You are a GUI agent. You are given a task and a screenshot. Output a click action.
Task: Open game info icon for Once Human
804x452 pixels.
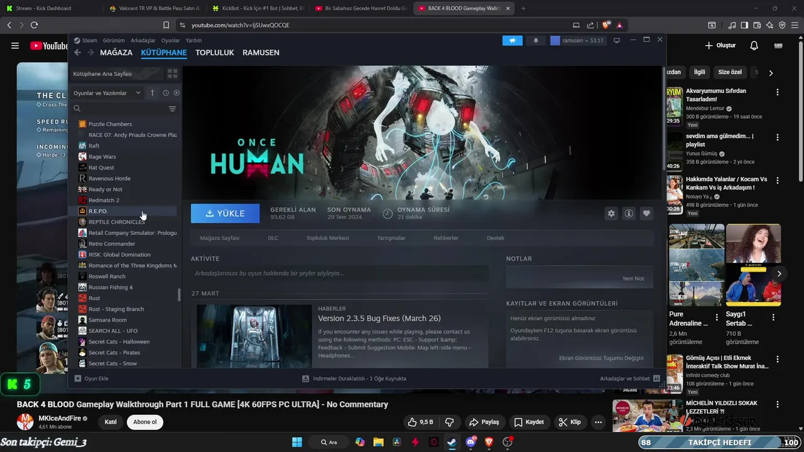coord(628,213)
